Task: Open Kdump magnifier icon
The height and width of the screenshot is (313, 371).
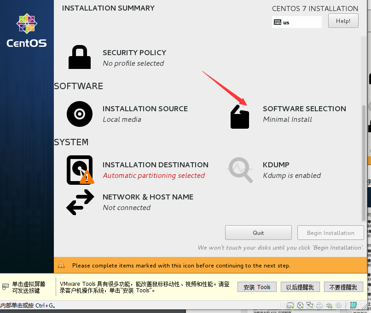Action: point(240,170)
